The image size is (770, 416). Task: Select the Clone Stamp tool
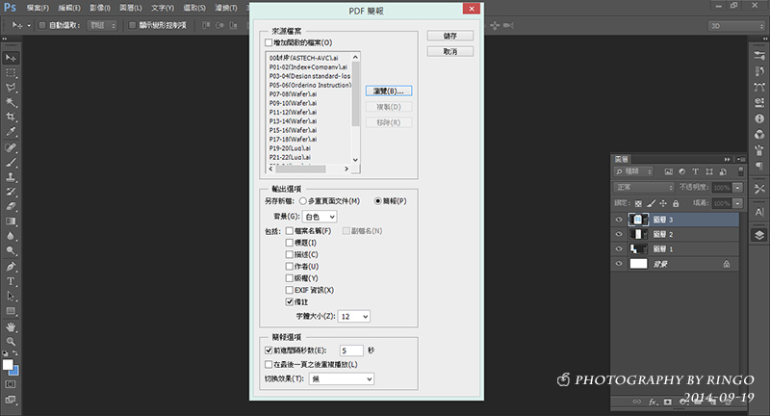(11, 177)
